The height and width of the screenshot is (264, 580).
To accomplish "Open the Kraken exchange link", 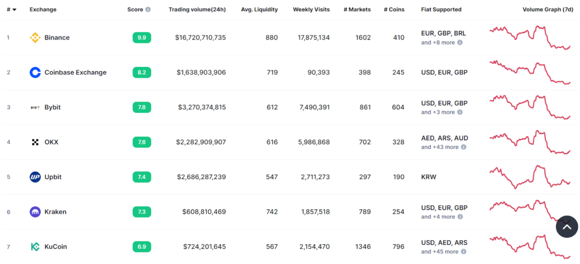I will pyautogui.click(x=56, y=212).
